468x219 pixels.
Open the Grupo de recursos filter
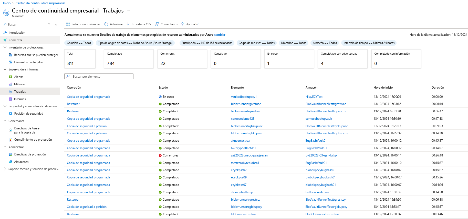(x=256, y=43)
